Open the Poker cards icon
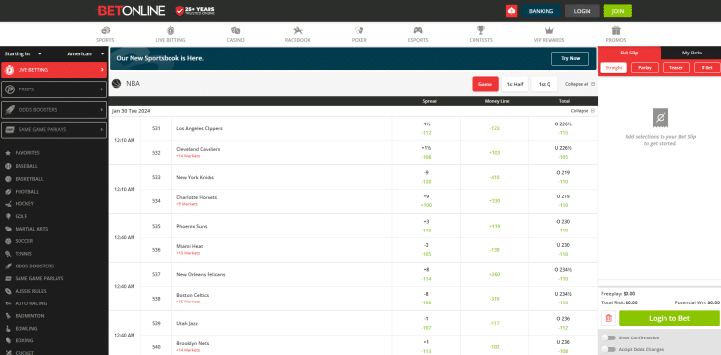Image resolution: width=721 pixels, height=355 pixels. point(360,31)
